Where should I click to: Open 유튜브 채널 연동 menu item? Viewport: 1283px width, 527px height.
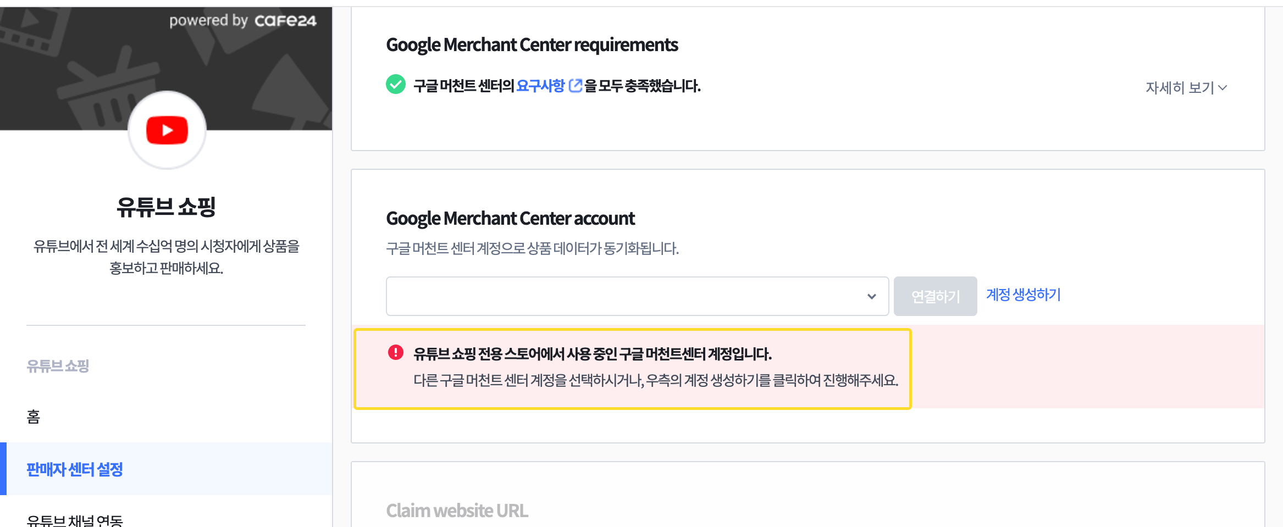coord(75,520)
